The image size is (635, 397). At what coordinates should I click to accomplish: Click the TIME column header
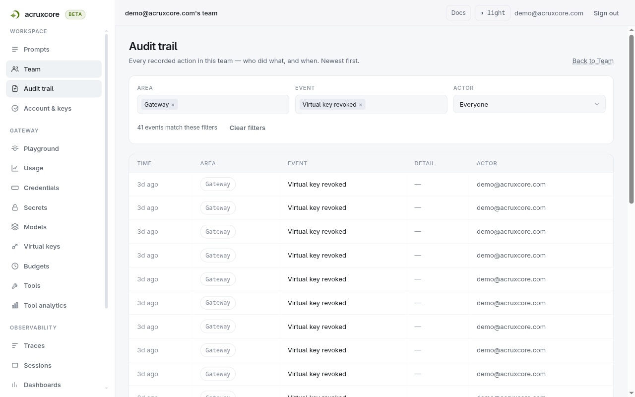click(x=144, y=163)
